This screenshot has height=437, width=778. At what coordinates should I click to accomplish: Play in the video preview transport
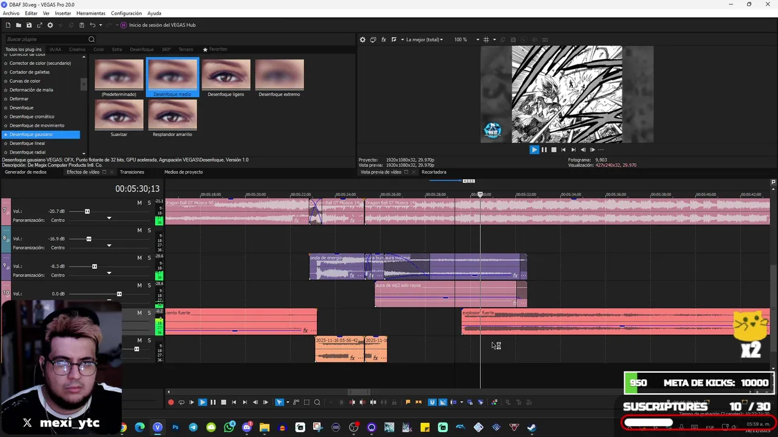coord(534,149)
